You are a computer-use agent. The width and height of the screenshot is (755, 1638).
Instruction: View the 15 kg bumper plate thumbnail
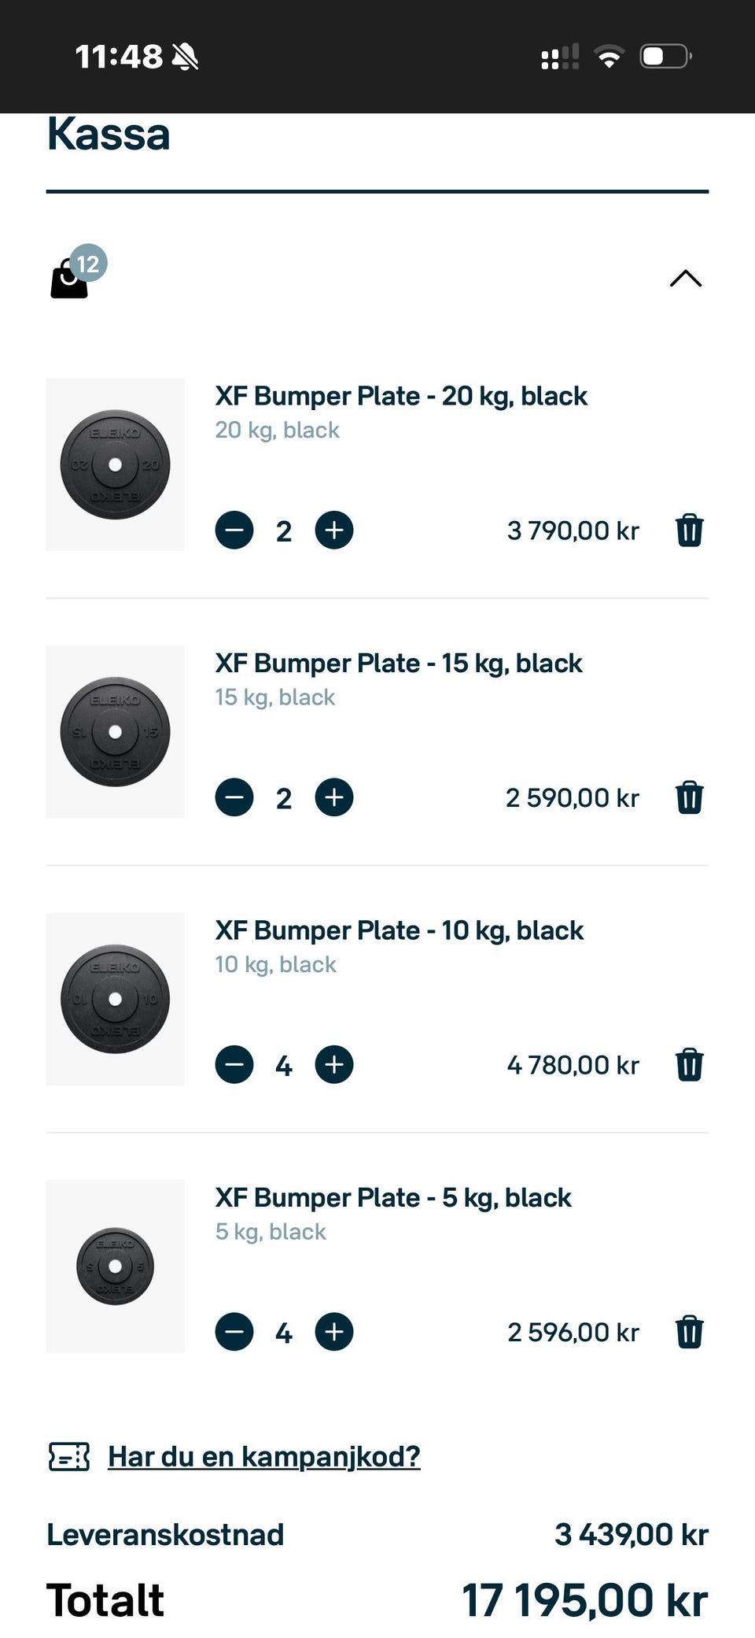tap(116, 732)
